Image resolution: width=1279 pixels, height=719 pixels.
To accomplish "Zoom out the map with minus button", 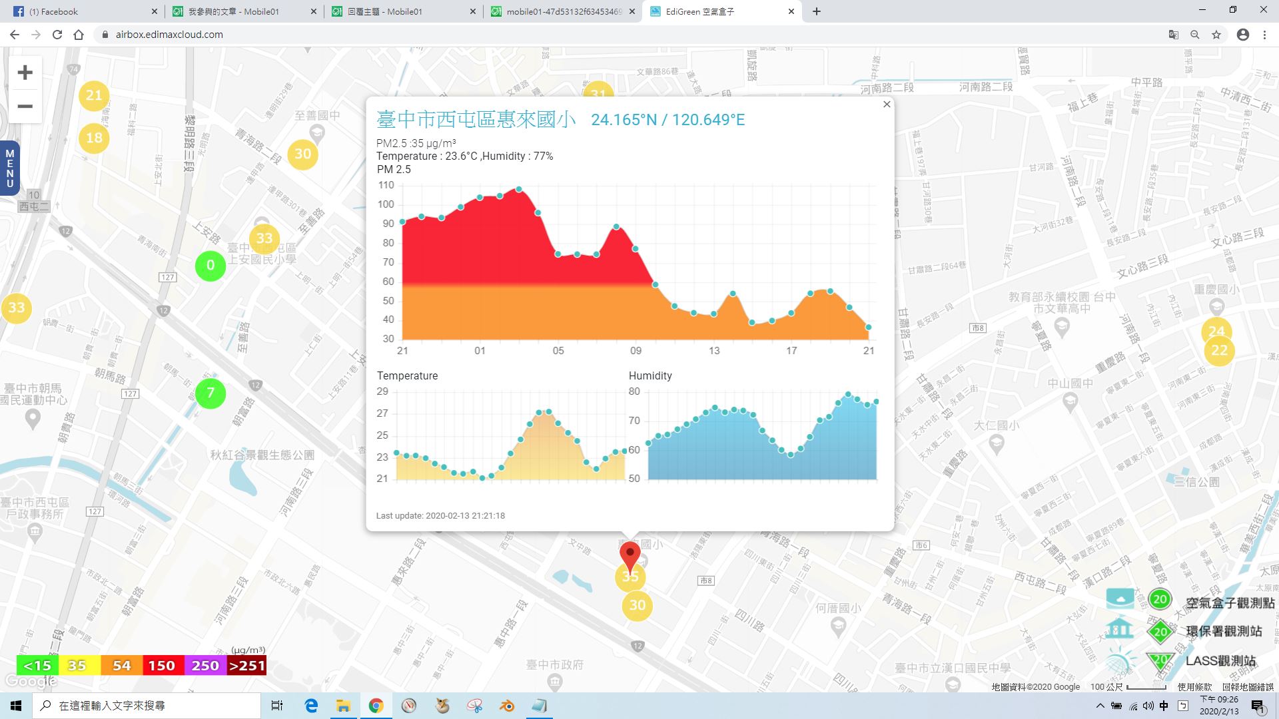I will coord(25,107).
